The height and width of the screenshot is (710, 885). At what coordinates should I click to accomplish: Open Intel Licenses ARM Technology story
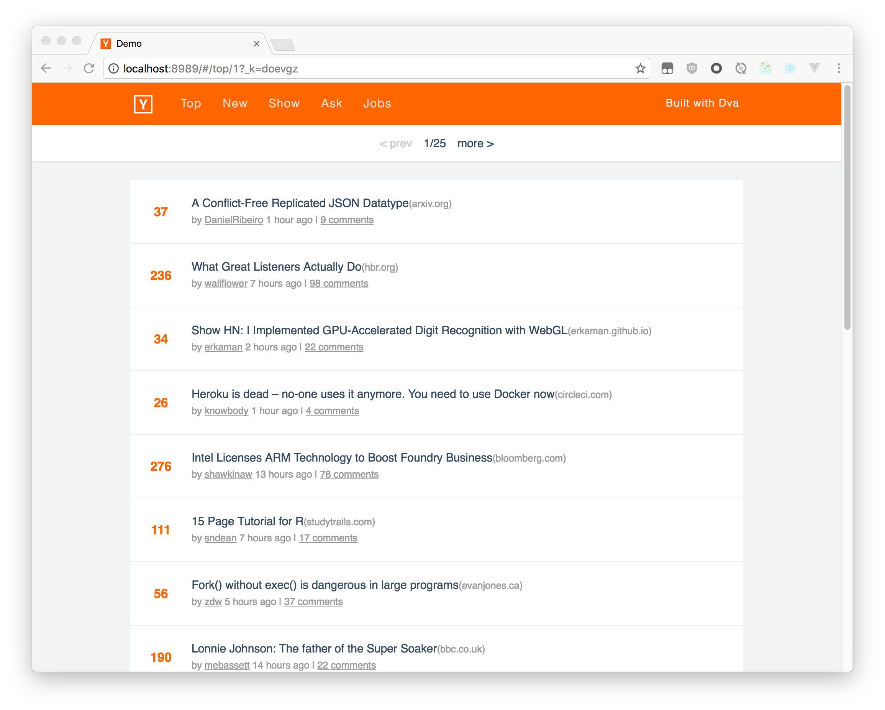pyautogui.click(x=341, y=458)
